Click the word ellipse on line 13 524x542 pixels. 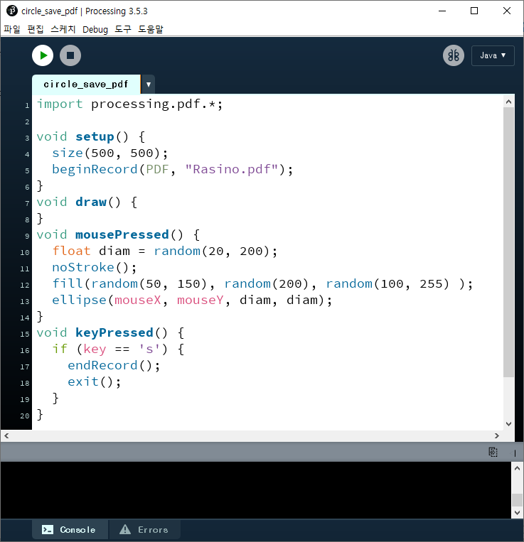[x=79, y=300]
